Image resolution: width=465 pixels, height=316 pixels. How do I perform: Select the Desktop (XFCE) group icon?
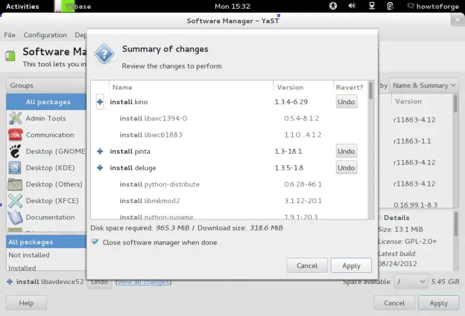(x=15, y=200)
